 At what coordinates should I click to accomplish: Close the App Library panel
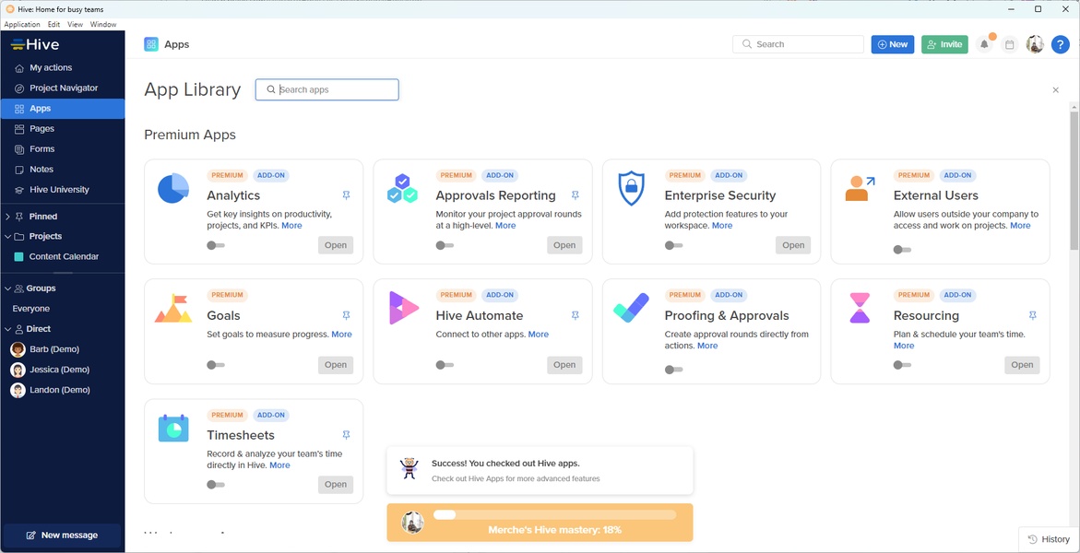click(x=1055, y=90)
